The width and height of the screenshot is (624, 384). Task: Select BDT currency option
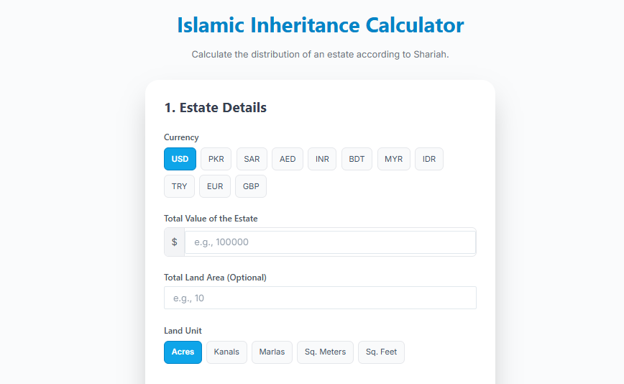[357, 159]
